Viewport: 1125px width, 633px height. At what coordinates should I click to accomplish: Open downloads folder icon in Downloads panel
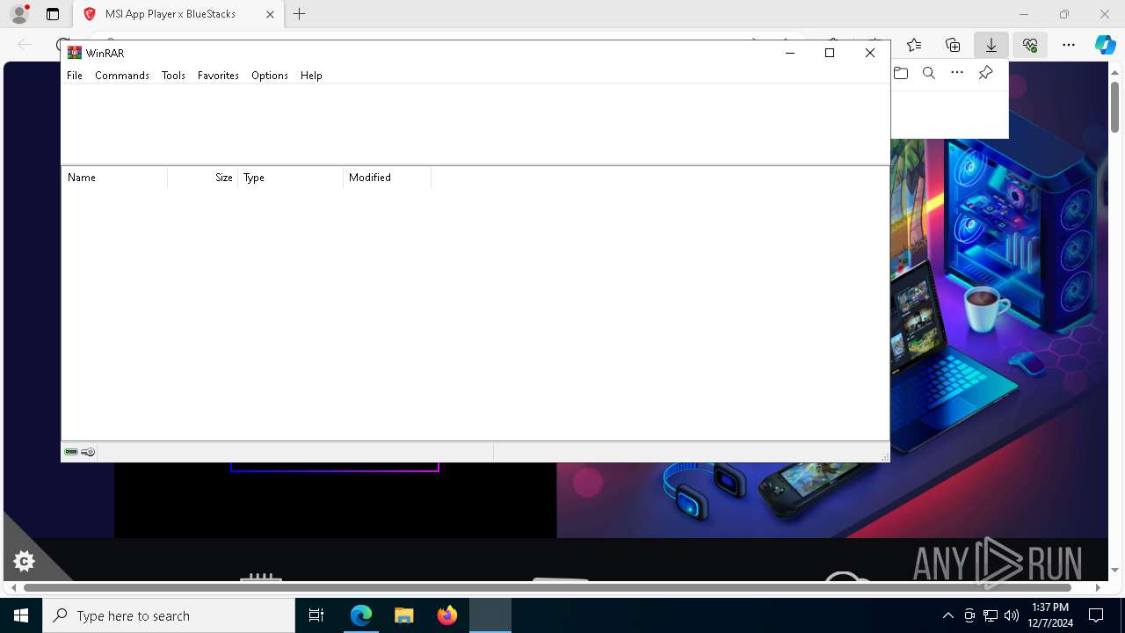(x=901, y=73)
